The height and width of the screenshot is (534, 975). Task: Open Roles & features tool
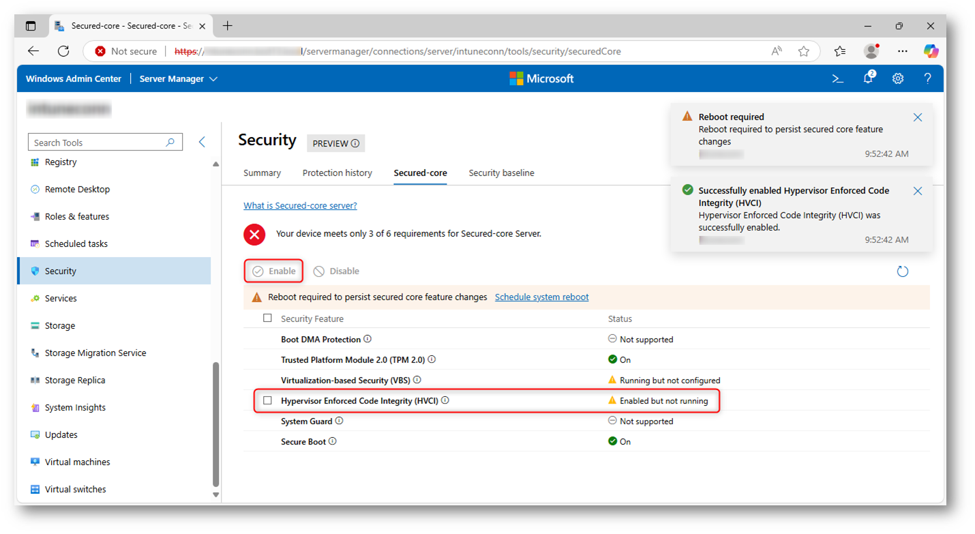click(114, 216)
